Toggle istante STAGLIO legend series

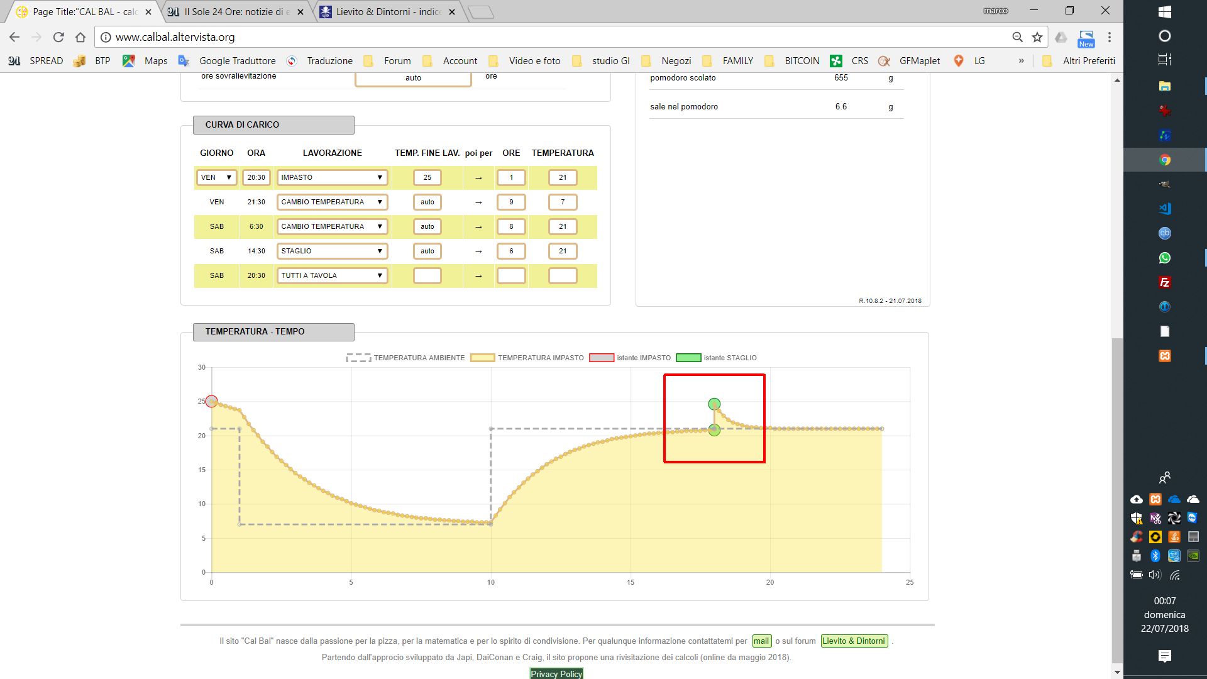click(x=717, y=358)
